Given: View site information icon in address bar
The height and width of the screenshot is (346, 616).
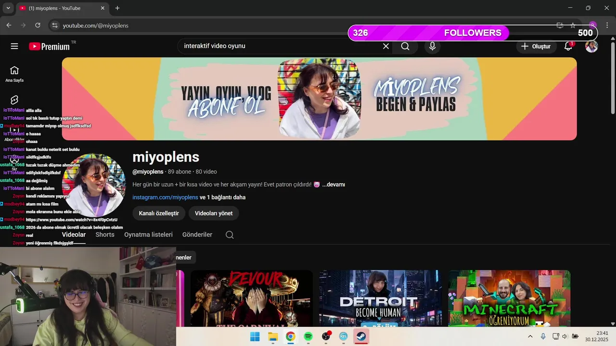Looking at the screenshot, I should tap(55, 25).
